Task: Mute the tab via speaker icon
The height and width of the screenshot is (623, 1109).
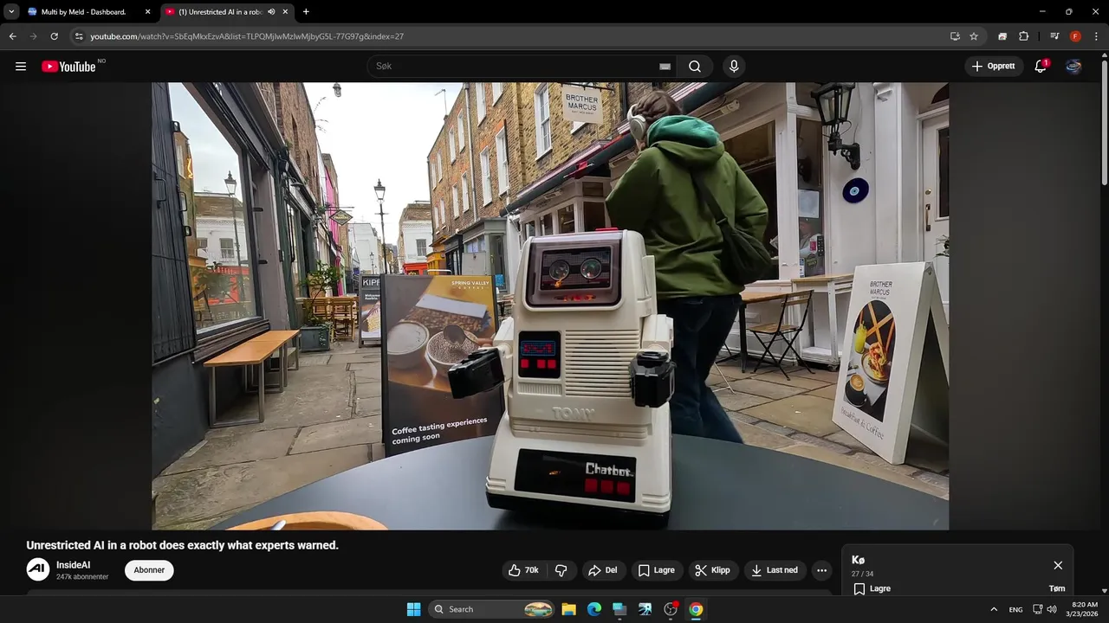Action: 271,12
